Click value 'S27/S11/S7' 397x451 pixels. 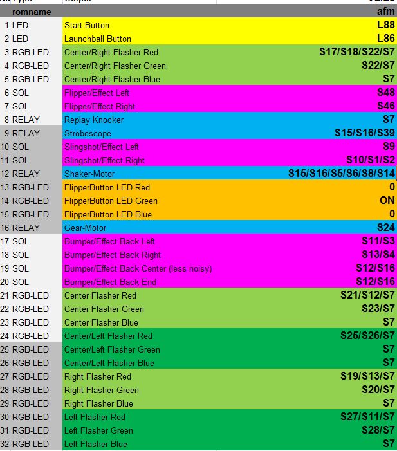click(x=367, y=417)
